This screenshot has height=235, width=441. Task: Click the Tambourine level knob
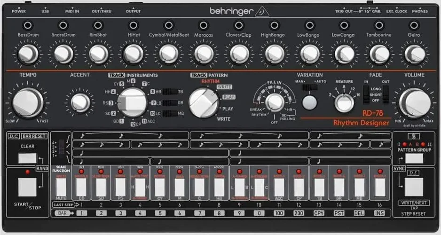379,54
